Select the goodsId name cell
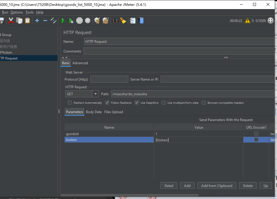This screenshot has height=199, width=277. click(109, 134)
